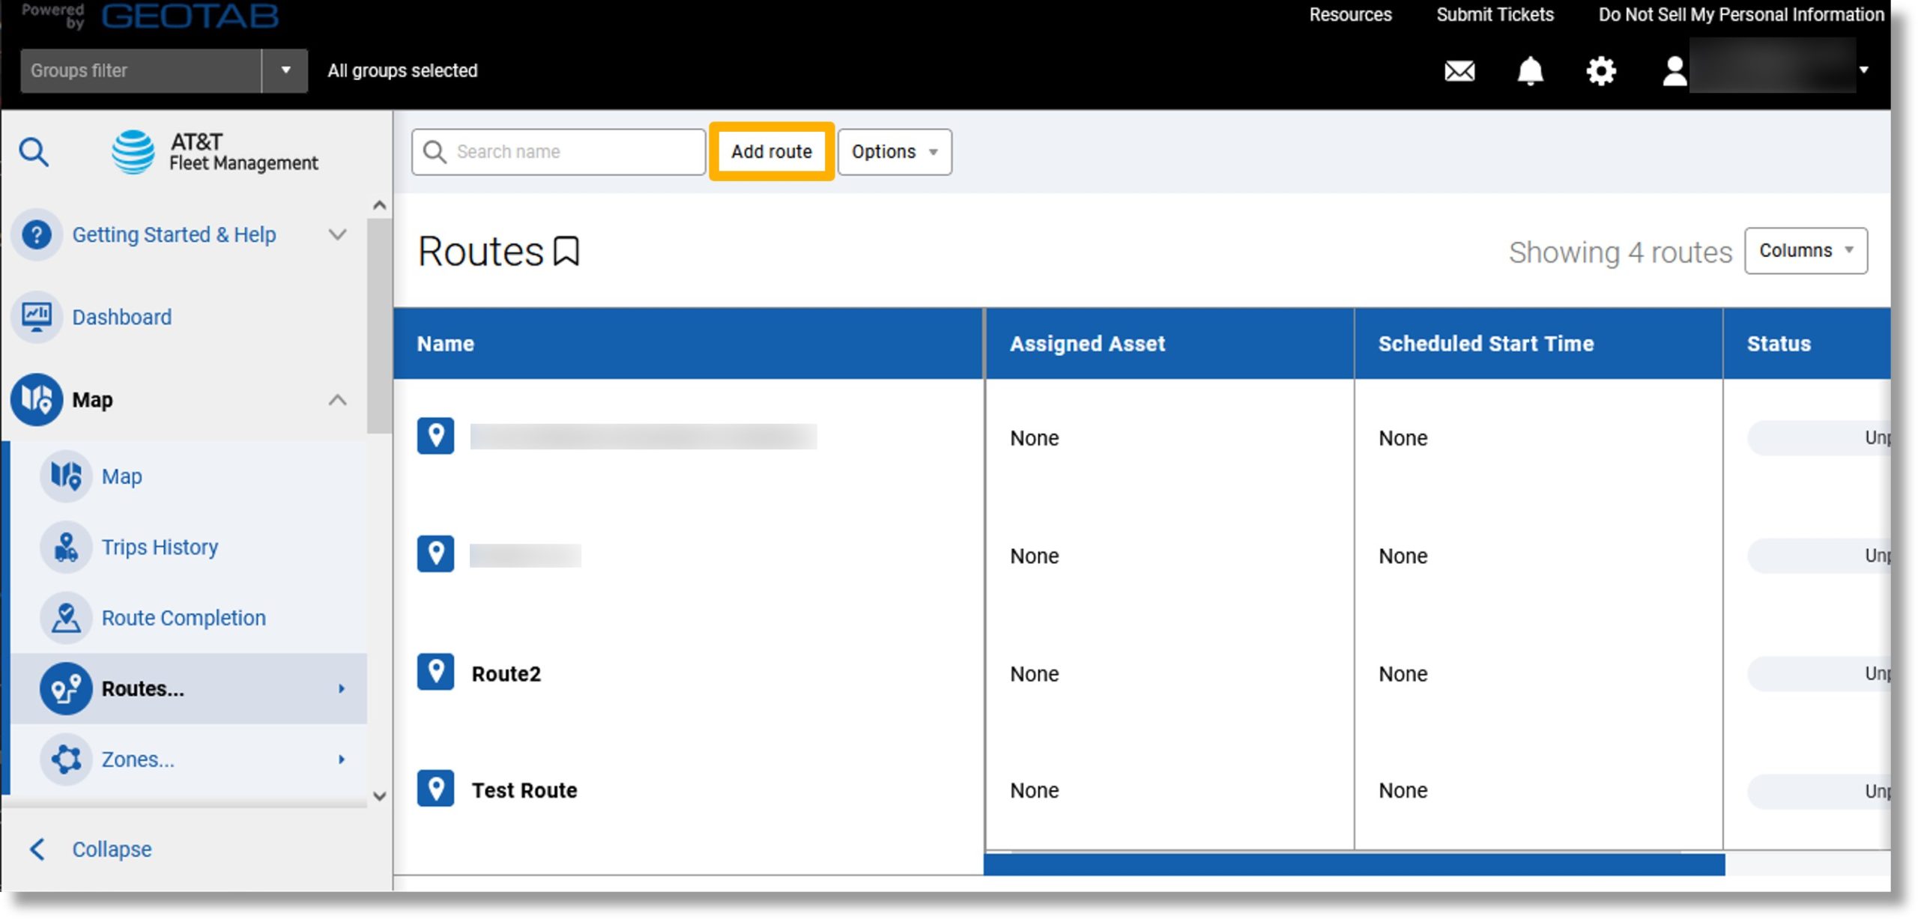
Task: Open the Options dropdown
Action: tap(895, 152)
